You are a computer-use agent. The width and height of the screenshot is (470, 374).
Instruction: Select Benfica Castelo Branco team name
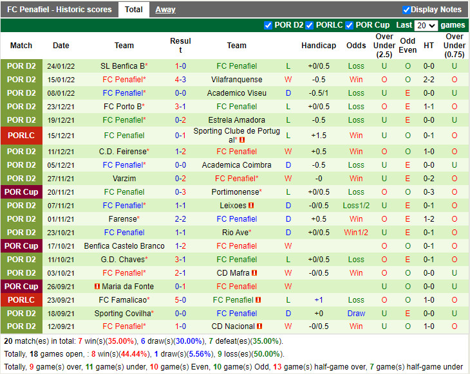point(124,246)
